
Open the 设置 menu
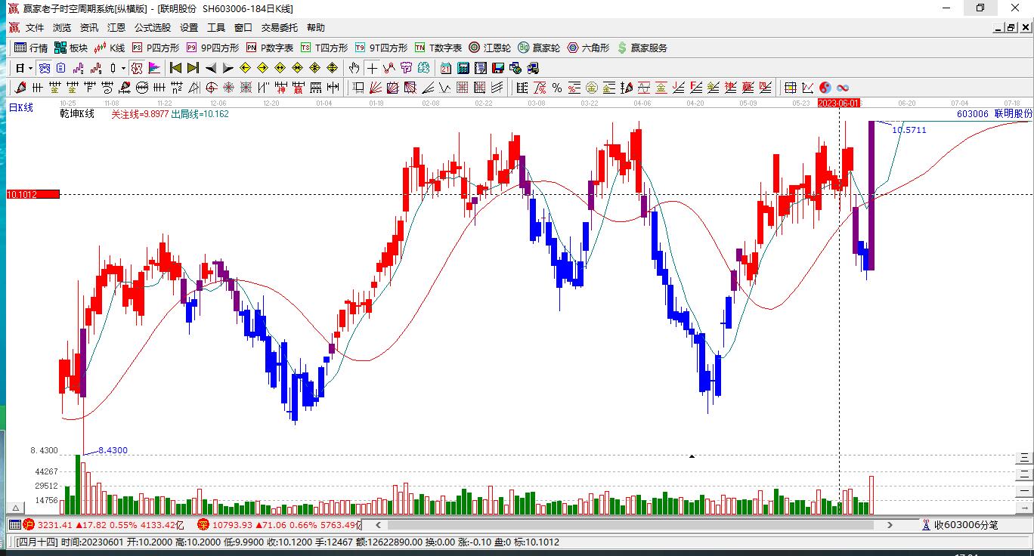coord(189,28)
